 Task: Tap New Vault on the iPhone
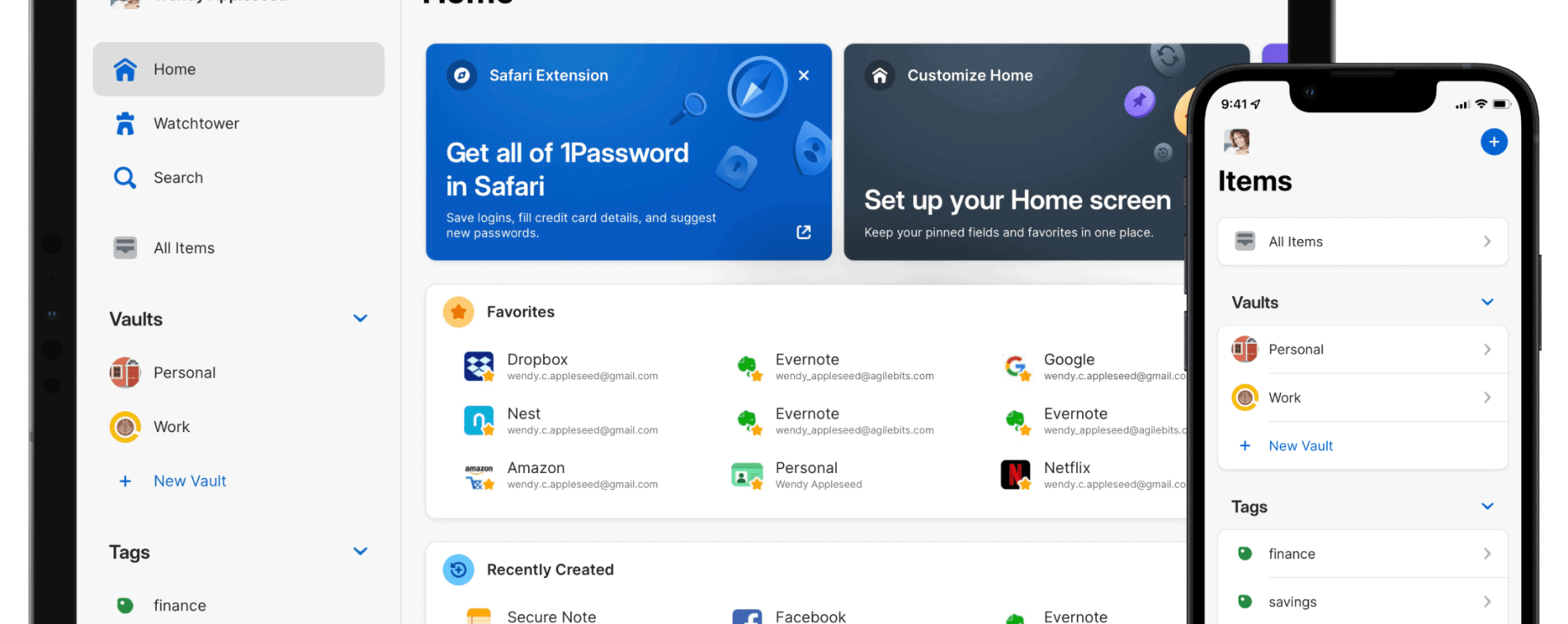coord(1301,446)
